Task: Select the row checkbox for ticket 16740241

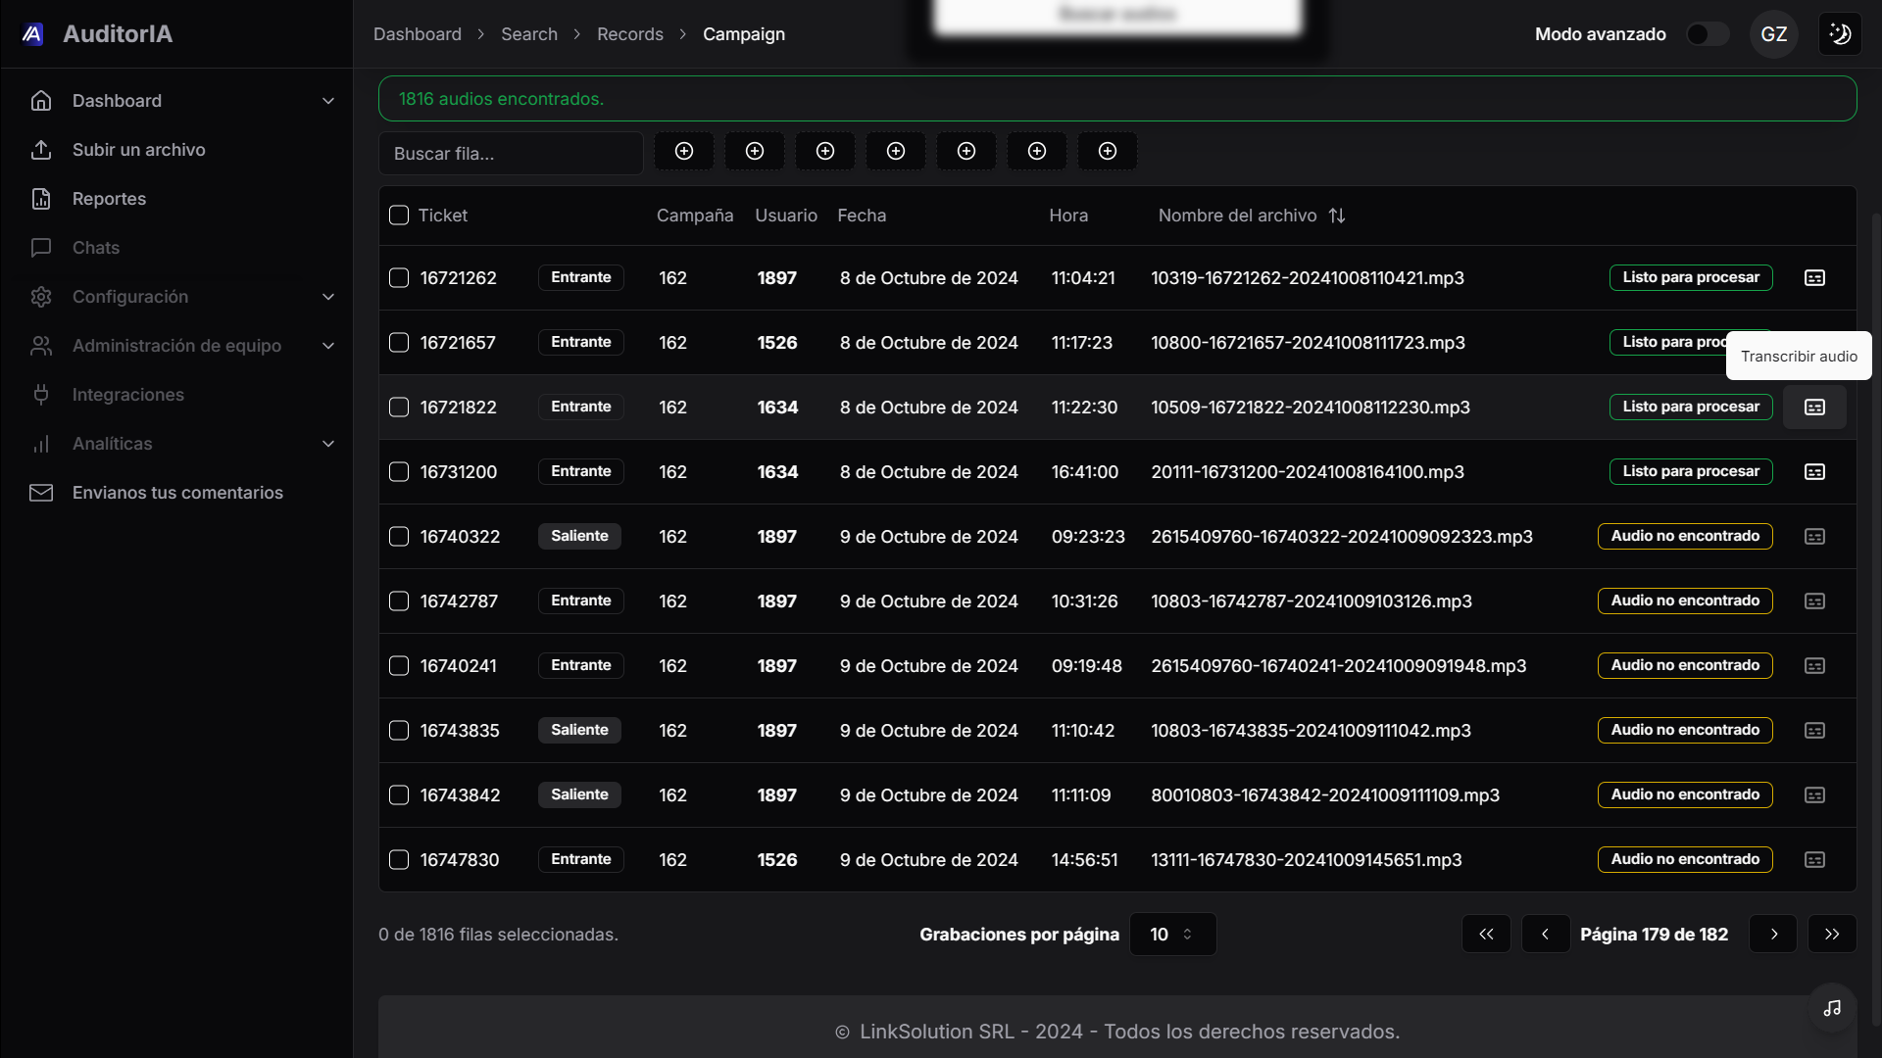Action: [399, 666]
